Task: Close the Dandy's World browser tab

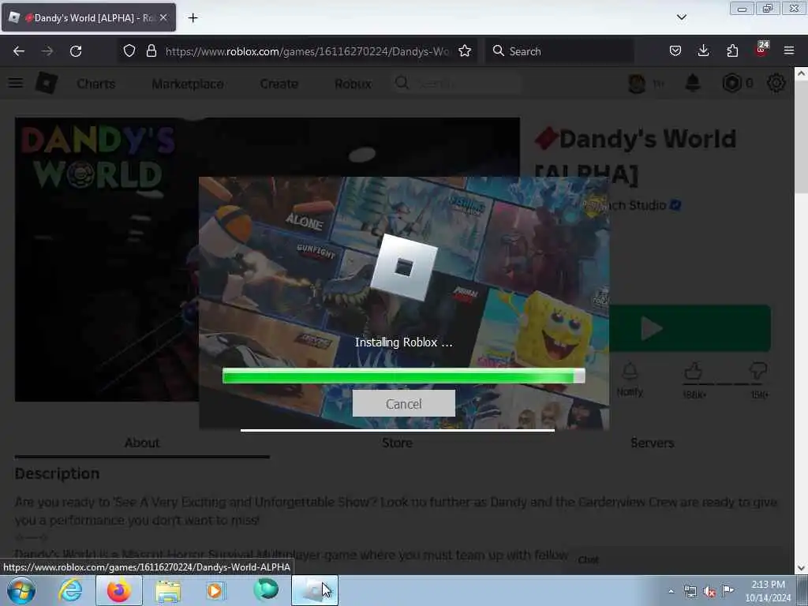Action: tap(163, 17)
